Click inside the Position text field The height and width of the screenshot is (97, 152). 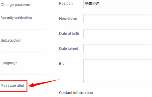pyautogui.click(x=118, y=4)
